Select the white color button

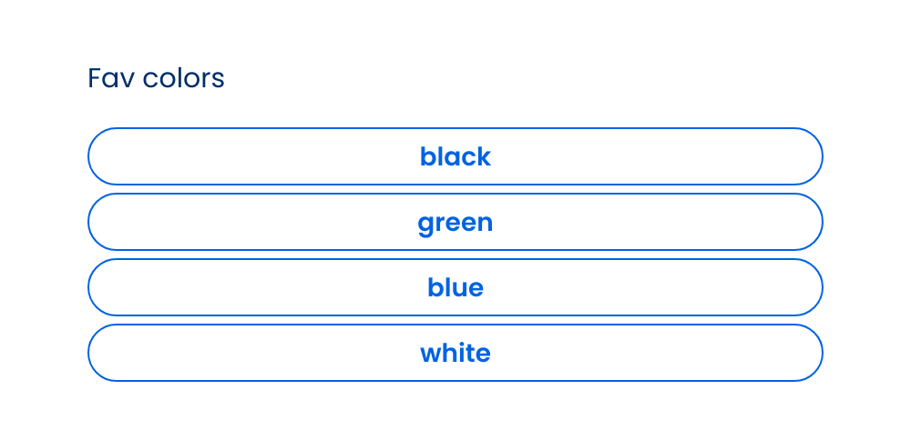point(455,353)
